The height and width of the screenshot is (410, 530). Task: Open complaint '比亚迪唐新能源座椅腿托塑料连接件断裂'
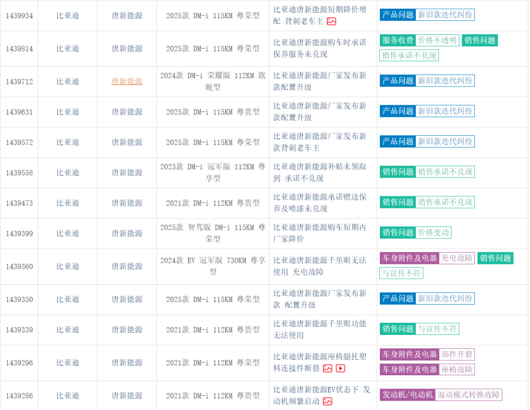(x=320, y=363)
